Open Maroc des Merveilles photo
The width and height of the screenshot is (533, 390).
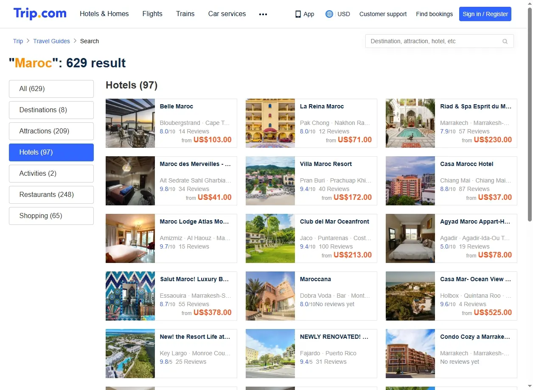tap(130, 181)
